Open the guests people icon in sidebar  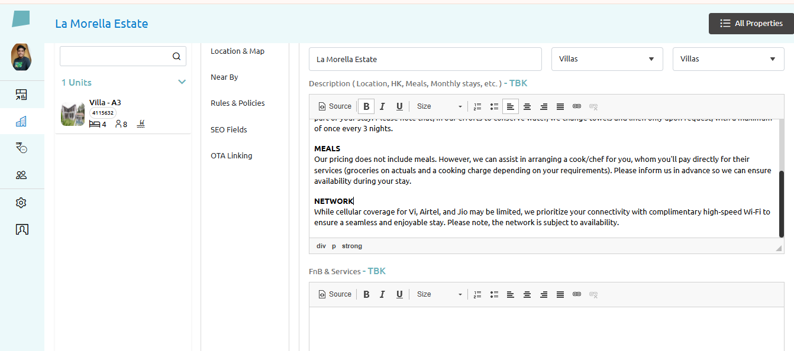click(21, 175)
